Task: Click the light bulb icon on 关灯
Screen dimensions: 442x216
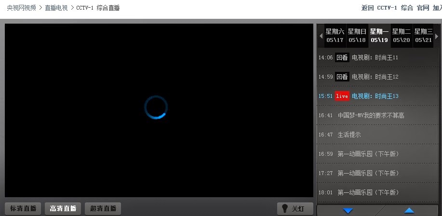Action: click(x=285, y=209)
